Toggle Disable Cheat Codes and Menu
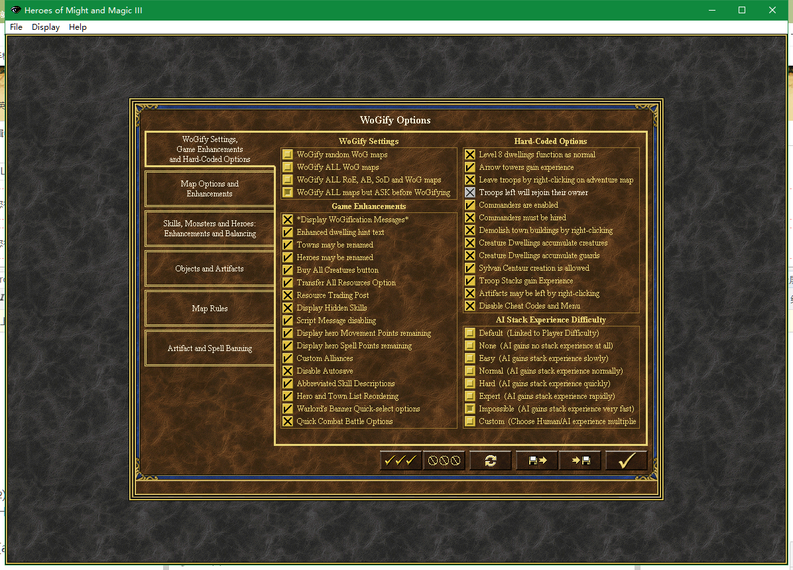The width and height of the screenshot is (793, 570). pyautogui.click(x=470, y=306)
